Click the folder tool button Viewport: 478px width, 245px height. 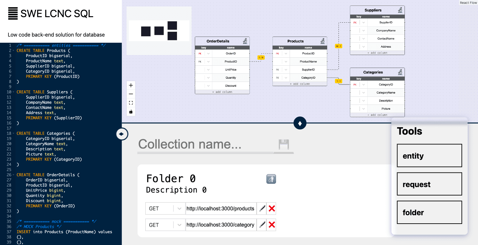tap(429, 212)
